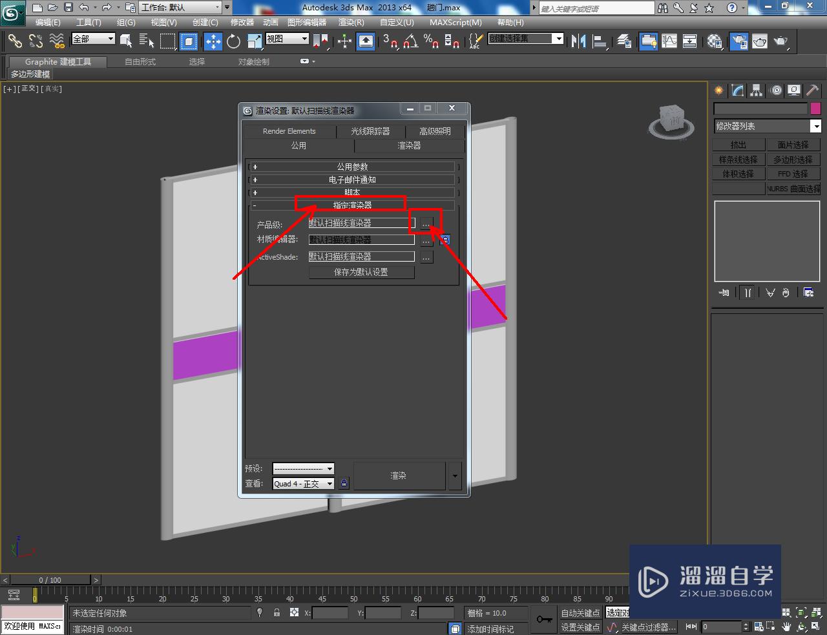Click the 挤出 modifier button
The width and height of the screenshot is (827, 635).
click(738, 145)
